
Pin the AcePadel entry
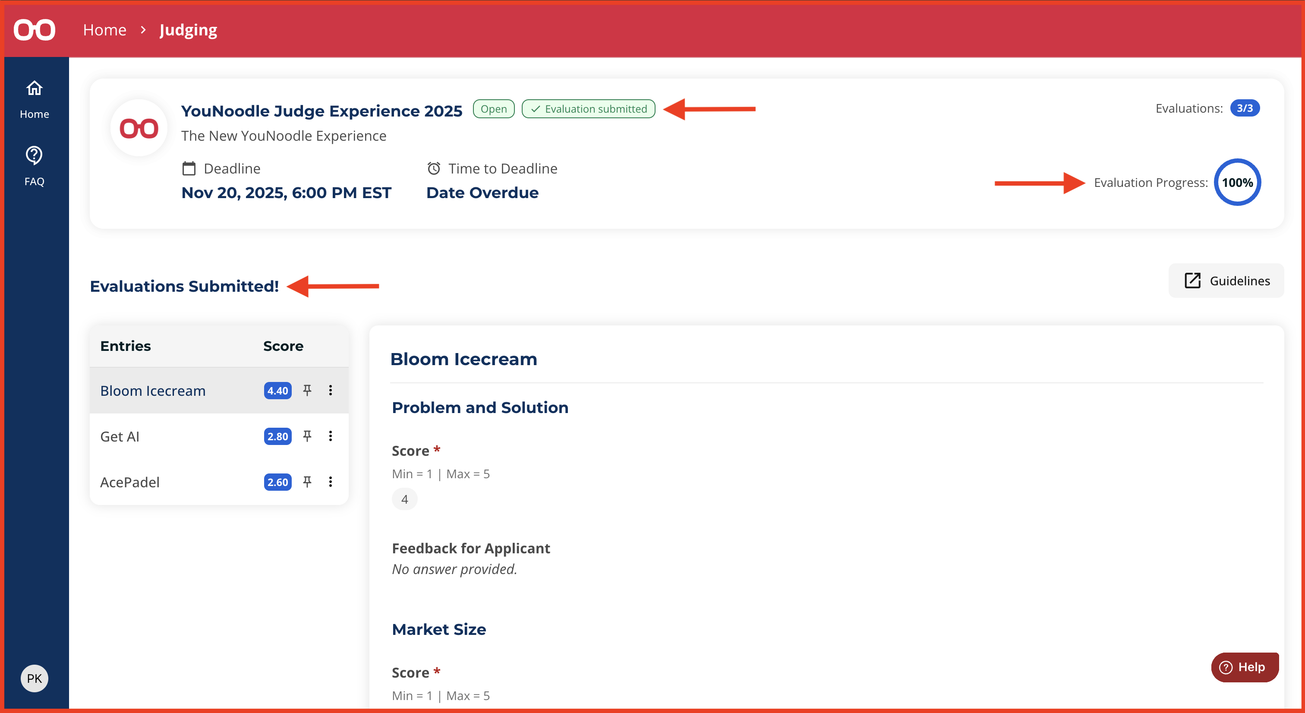click(307, 481)
